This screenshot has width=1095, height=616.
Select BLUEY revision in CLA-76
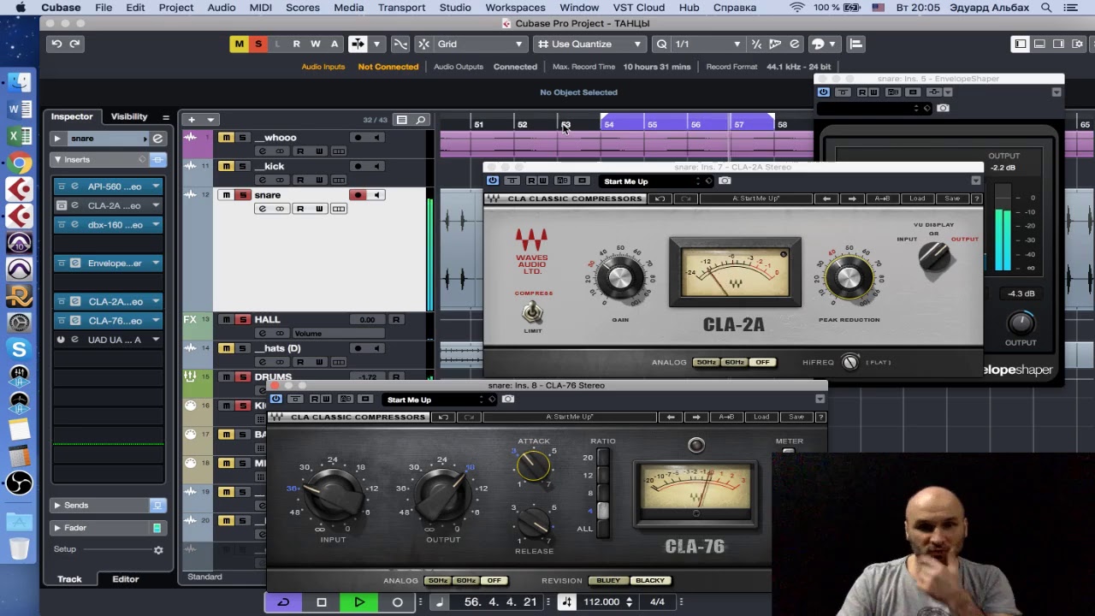[x=608, y=581]
